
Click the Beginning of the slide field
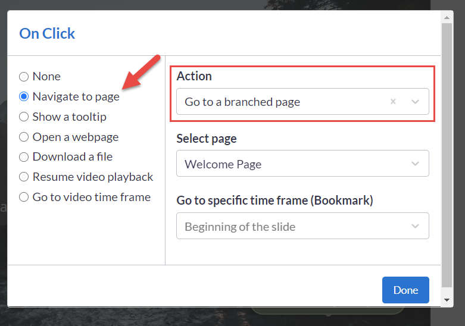coord(302,226)
